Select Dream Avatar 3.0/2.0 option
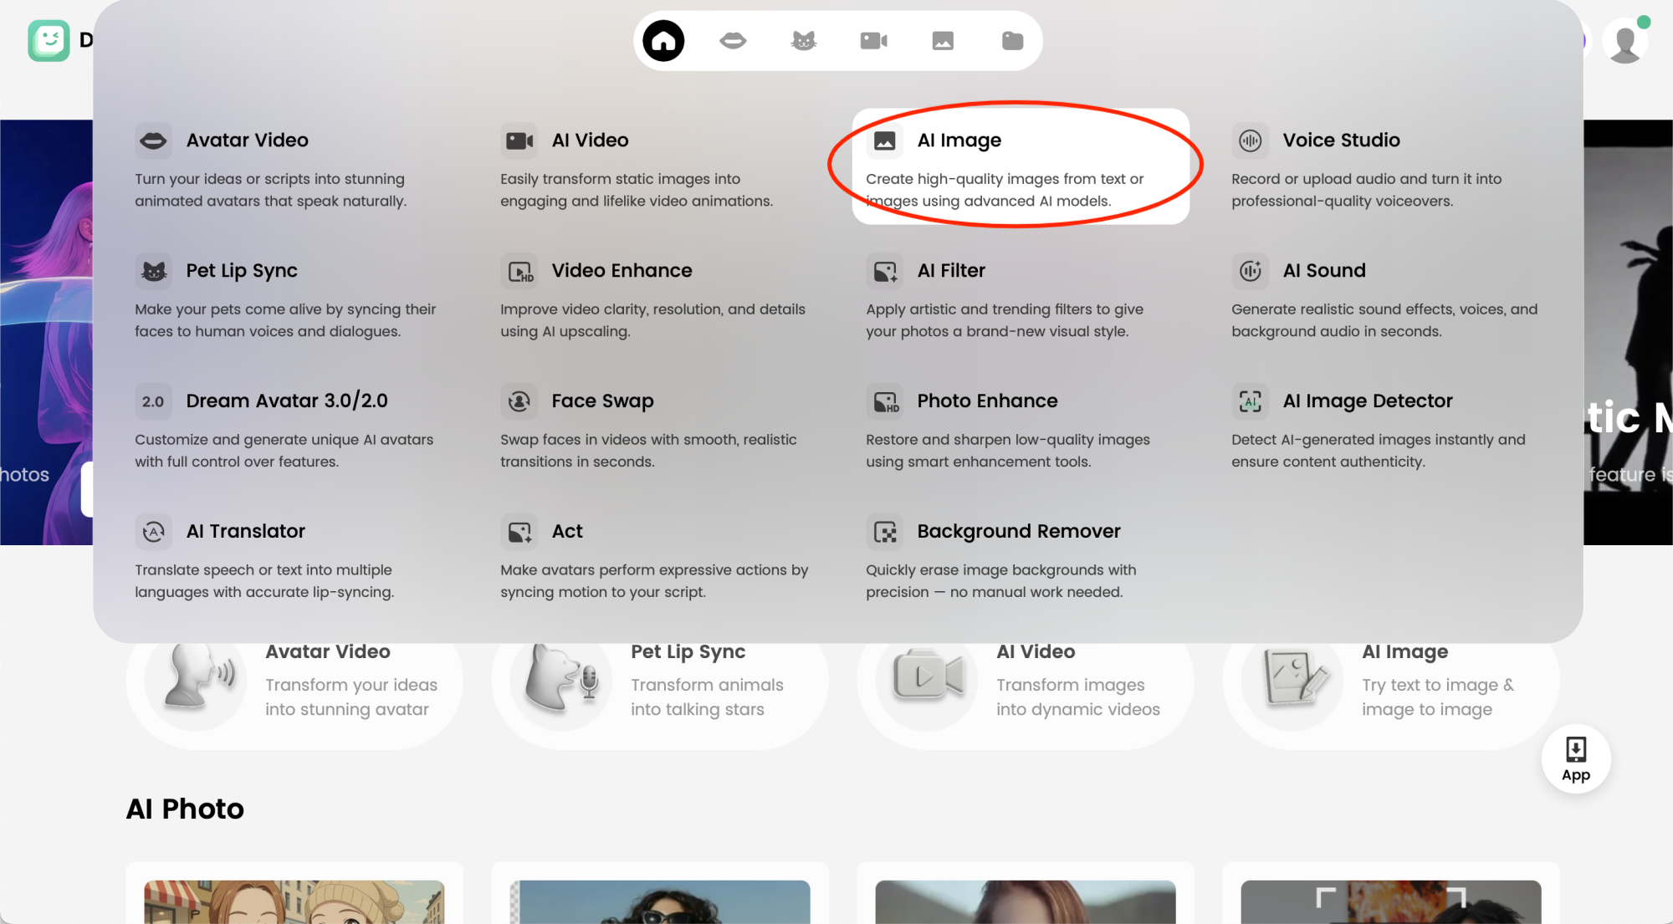This screenshot has height=924, width=1673. (x=286, y=401)
